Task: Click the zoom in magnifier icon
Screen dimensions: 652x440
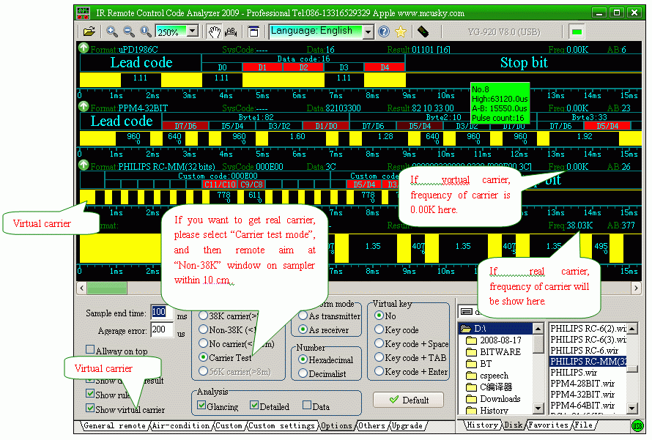Action: 112,31
